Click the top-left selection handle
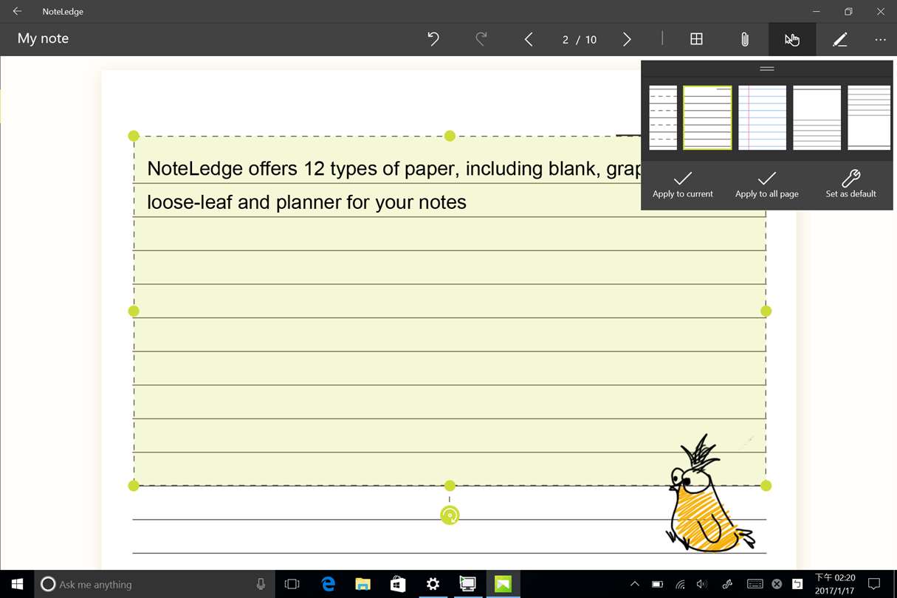The image size is (897, 598). click(134, 136)
